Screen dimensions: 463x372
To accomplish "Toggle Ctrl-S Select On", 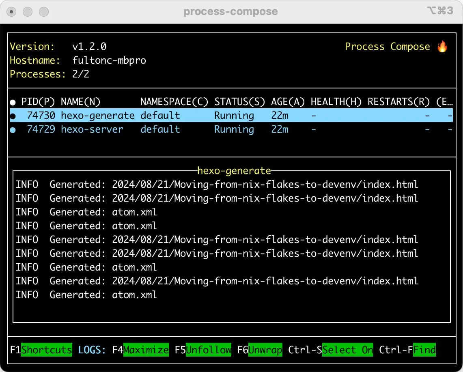I will click(330, 350).
